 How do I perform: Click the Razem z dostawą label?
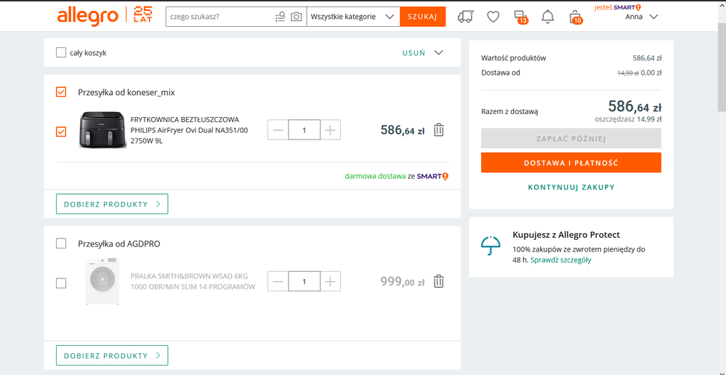(x=509, y=111)
